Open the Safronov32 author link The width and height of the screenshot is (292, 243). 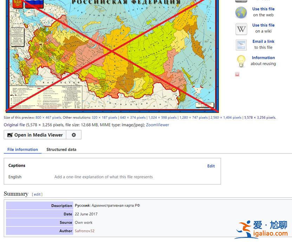pyautogui.click(x=84, y=231)
